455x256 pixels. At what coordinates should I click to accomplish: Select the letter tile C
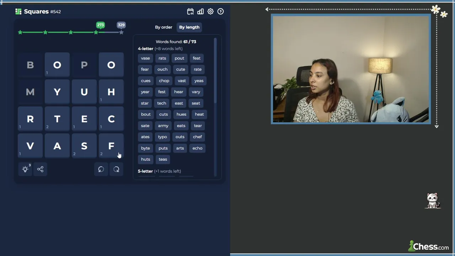pos(111,119)
